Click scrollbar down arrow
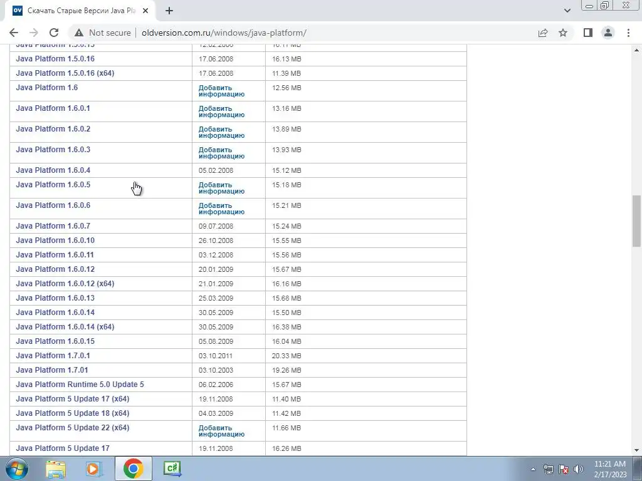Image resolution: width=642 pixels, height=481 pixels. click(636, 450)
